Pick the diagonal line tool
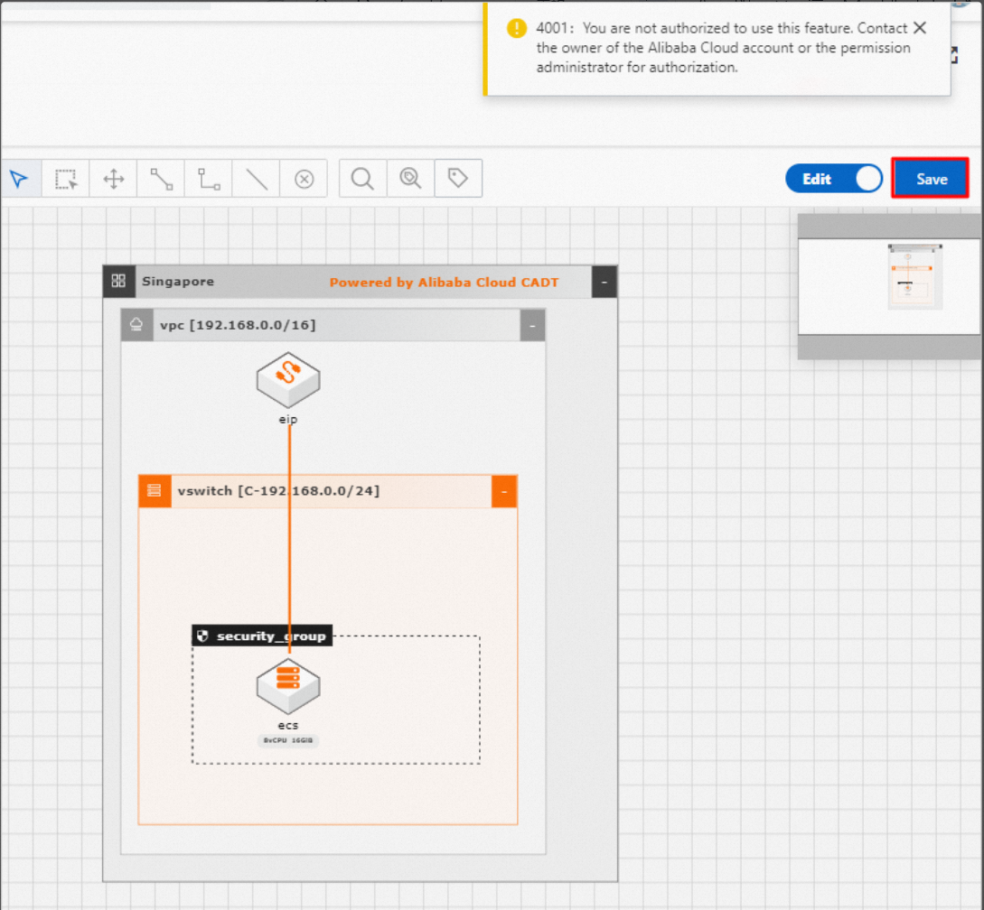 (257, 180)
